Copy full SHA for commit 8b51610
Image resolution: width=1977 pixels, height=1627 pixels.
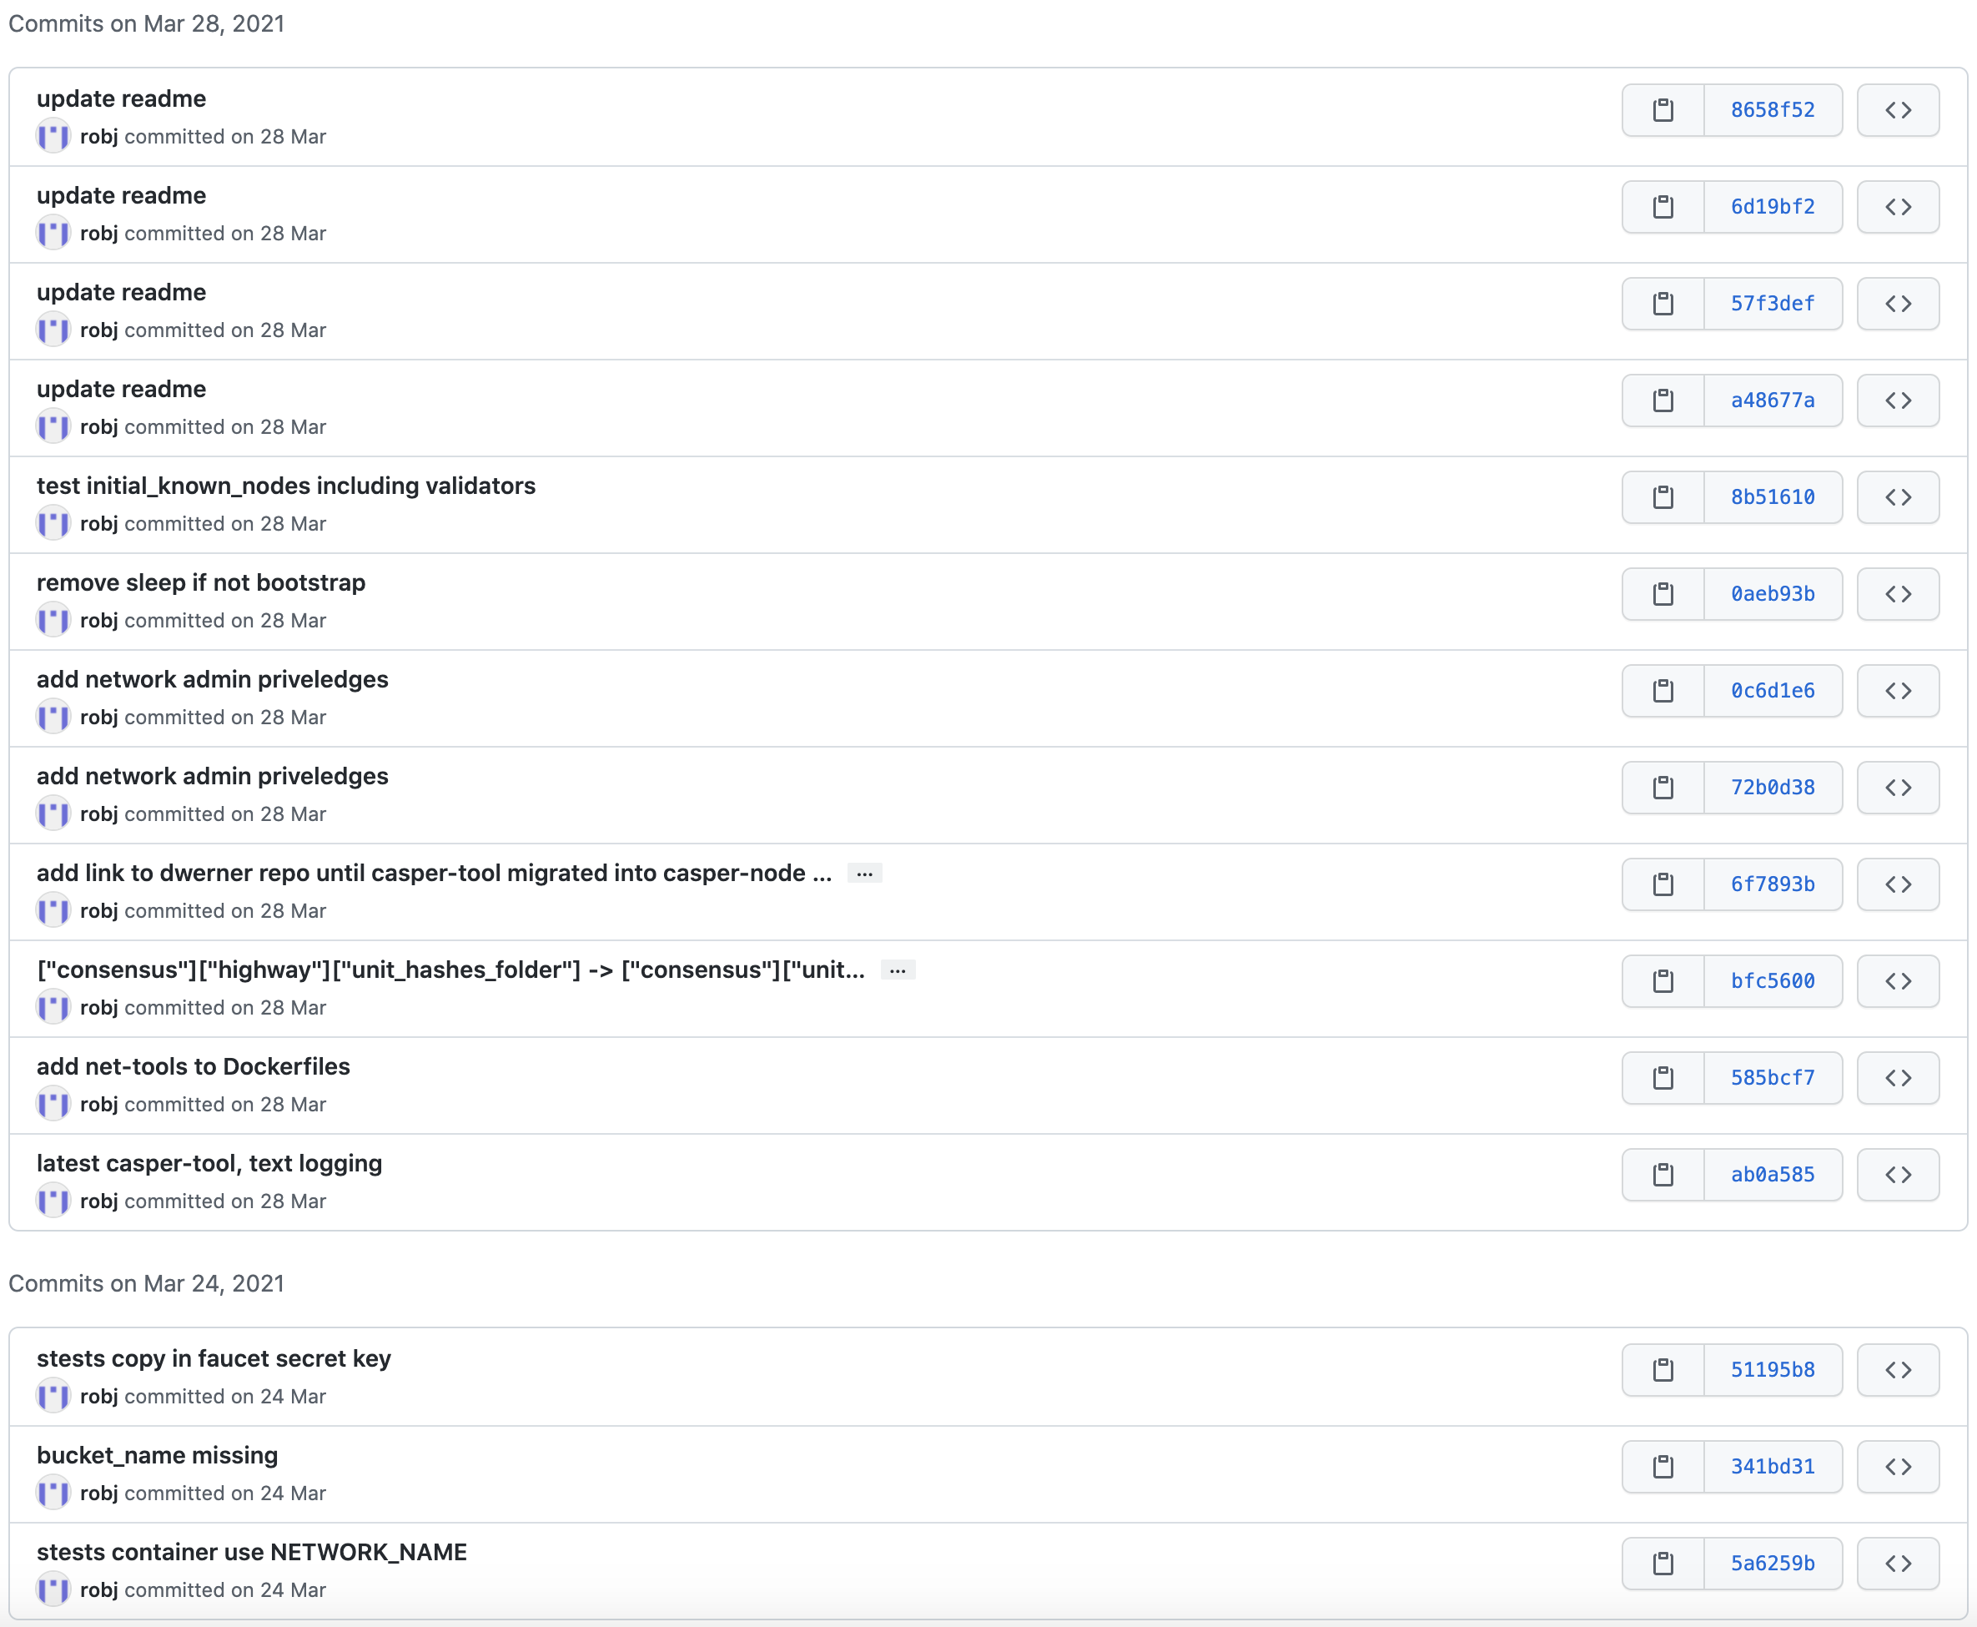(1663, 497)
